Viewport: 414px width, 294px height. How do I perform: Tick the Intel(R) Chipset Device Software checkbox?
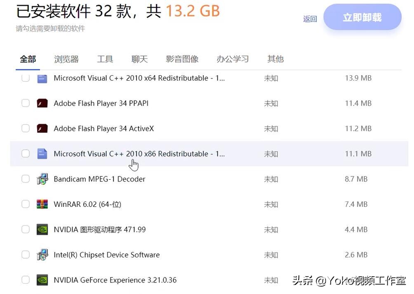[x=26, y=255]
